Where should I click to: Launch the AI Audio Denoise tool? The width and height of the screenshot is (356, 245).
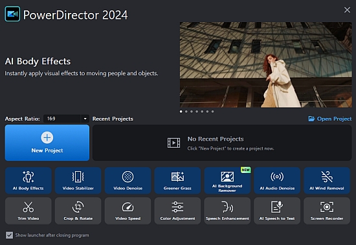coord(277,181)
